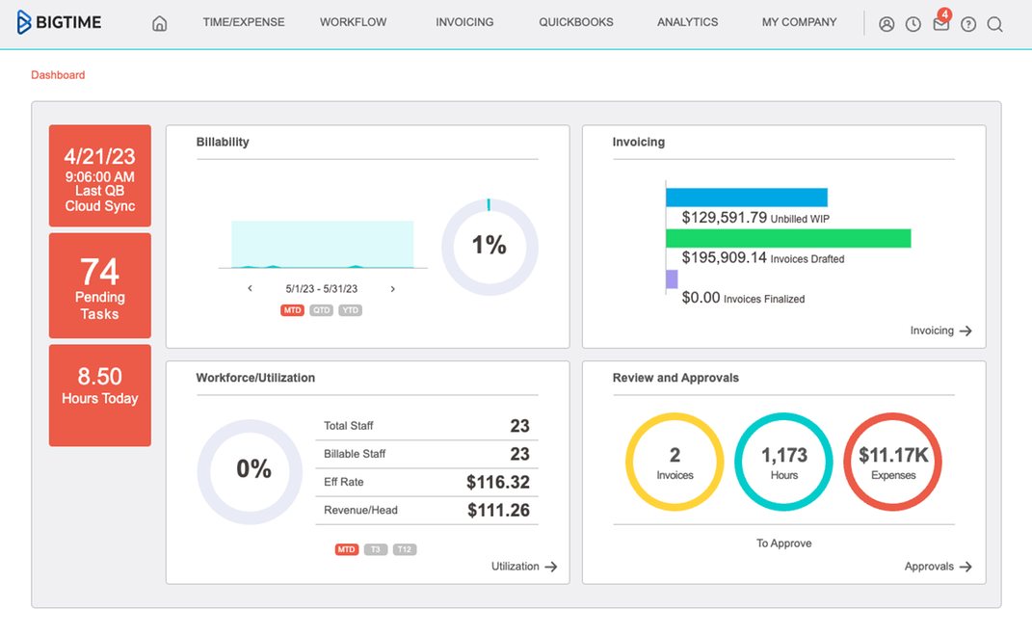The height and width of the screenshot is (636, 1032).
Task: Select Workforce T3 toggle
Action: click(376, 549)
